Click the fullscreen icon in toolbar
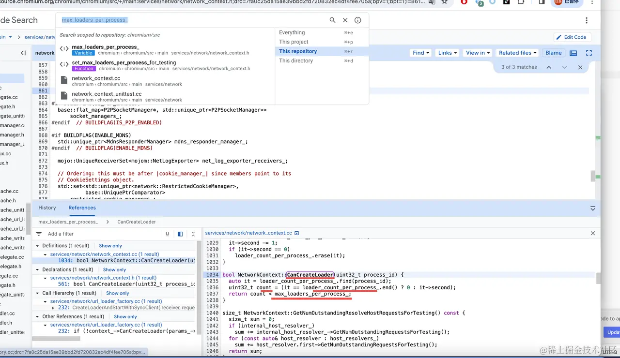Screen dimensions: 620x358 (589, 53)
